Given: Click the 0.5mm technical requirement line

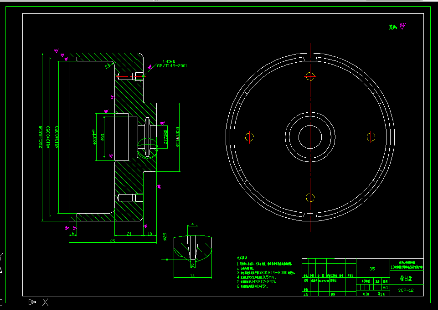Looking at the screenshot, I should [x=257, y=277].
